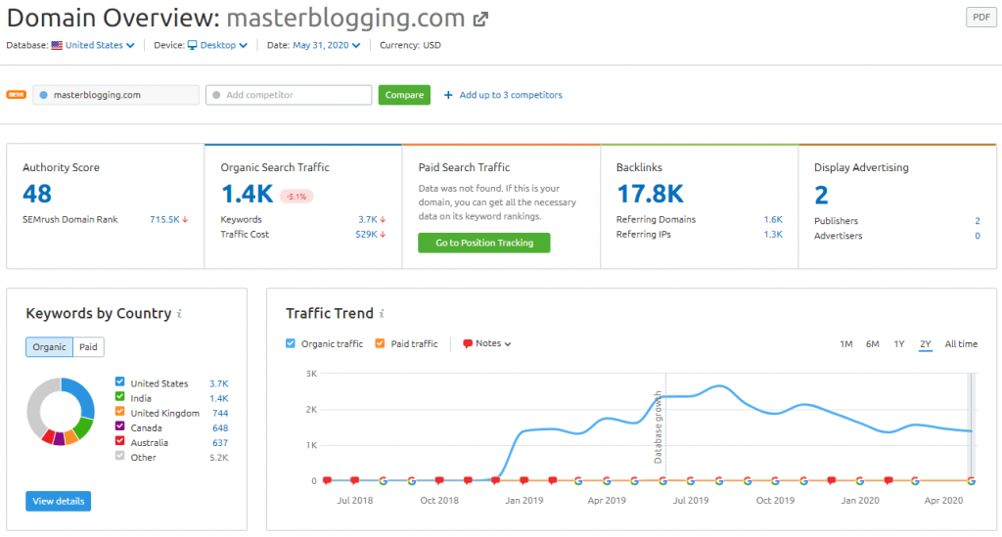The height and width of the screenshot is (537, 1002).
Task: Open Publishers count 2 link
Action: [x=978, y=221]
